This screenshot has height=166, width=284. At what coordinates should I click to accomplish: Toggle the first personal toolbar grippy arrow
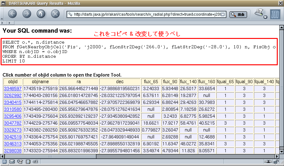pyautogui.click(x=2, y=23)
